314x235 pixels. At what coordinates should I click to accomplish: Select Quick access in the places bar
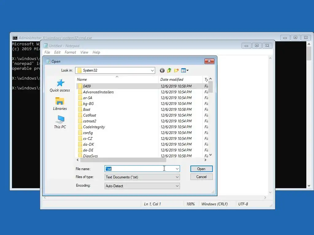[60, 86]
